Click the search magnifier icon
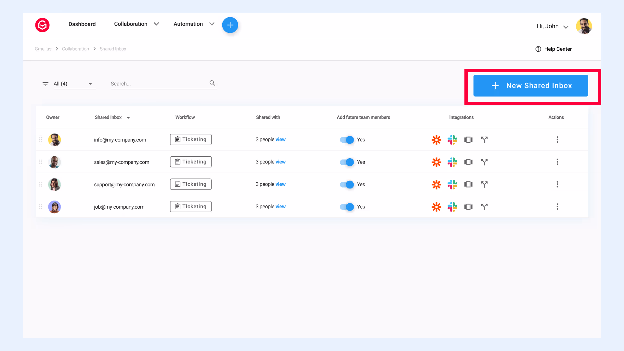Image resolution: width=624 pixels, height=351 pixels. pyautogui.click(x=212, y=83)
